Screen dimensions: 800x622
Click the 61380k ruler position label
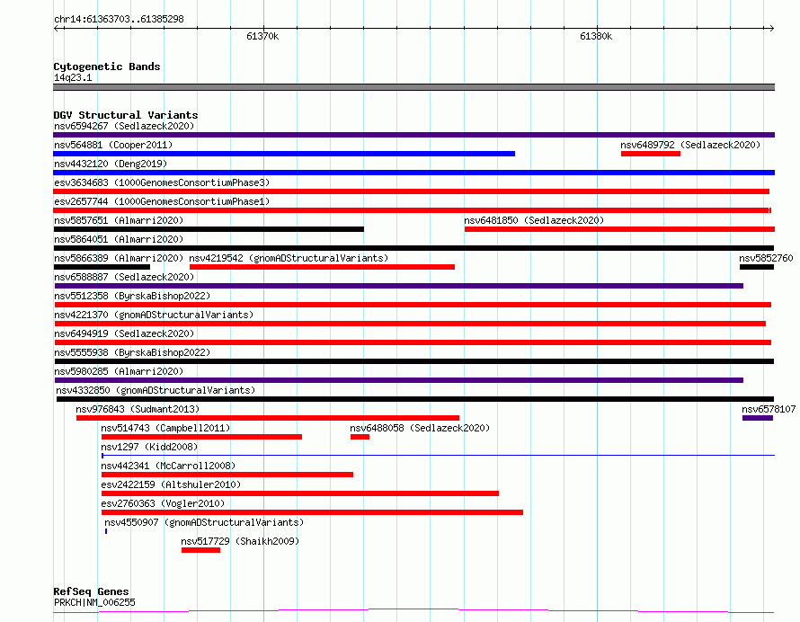(596, 36)
